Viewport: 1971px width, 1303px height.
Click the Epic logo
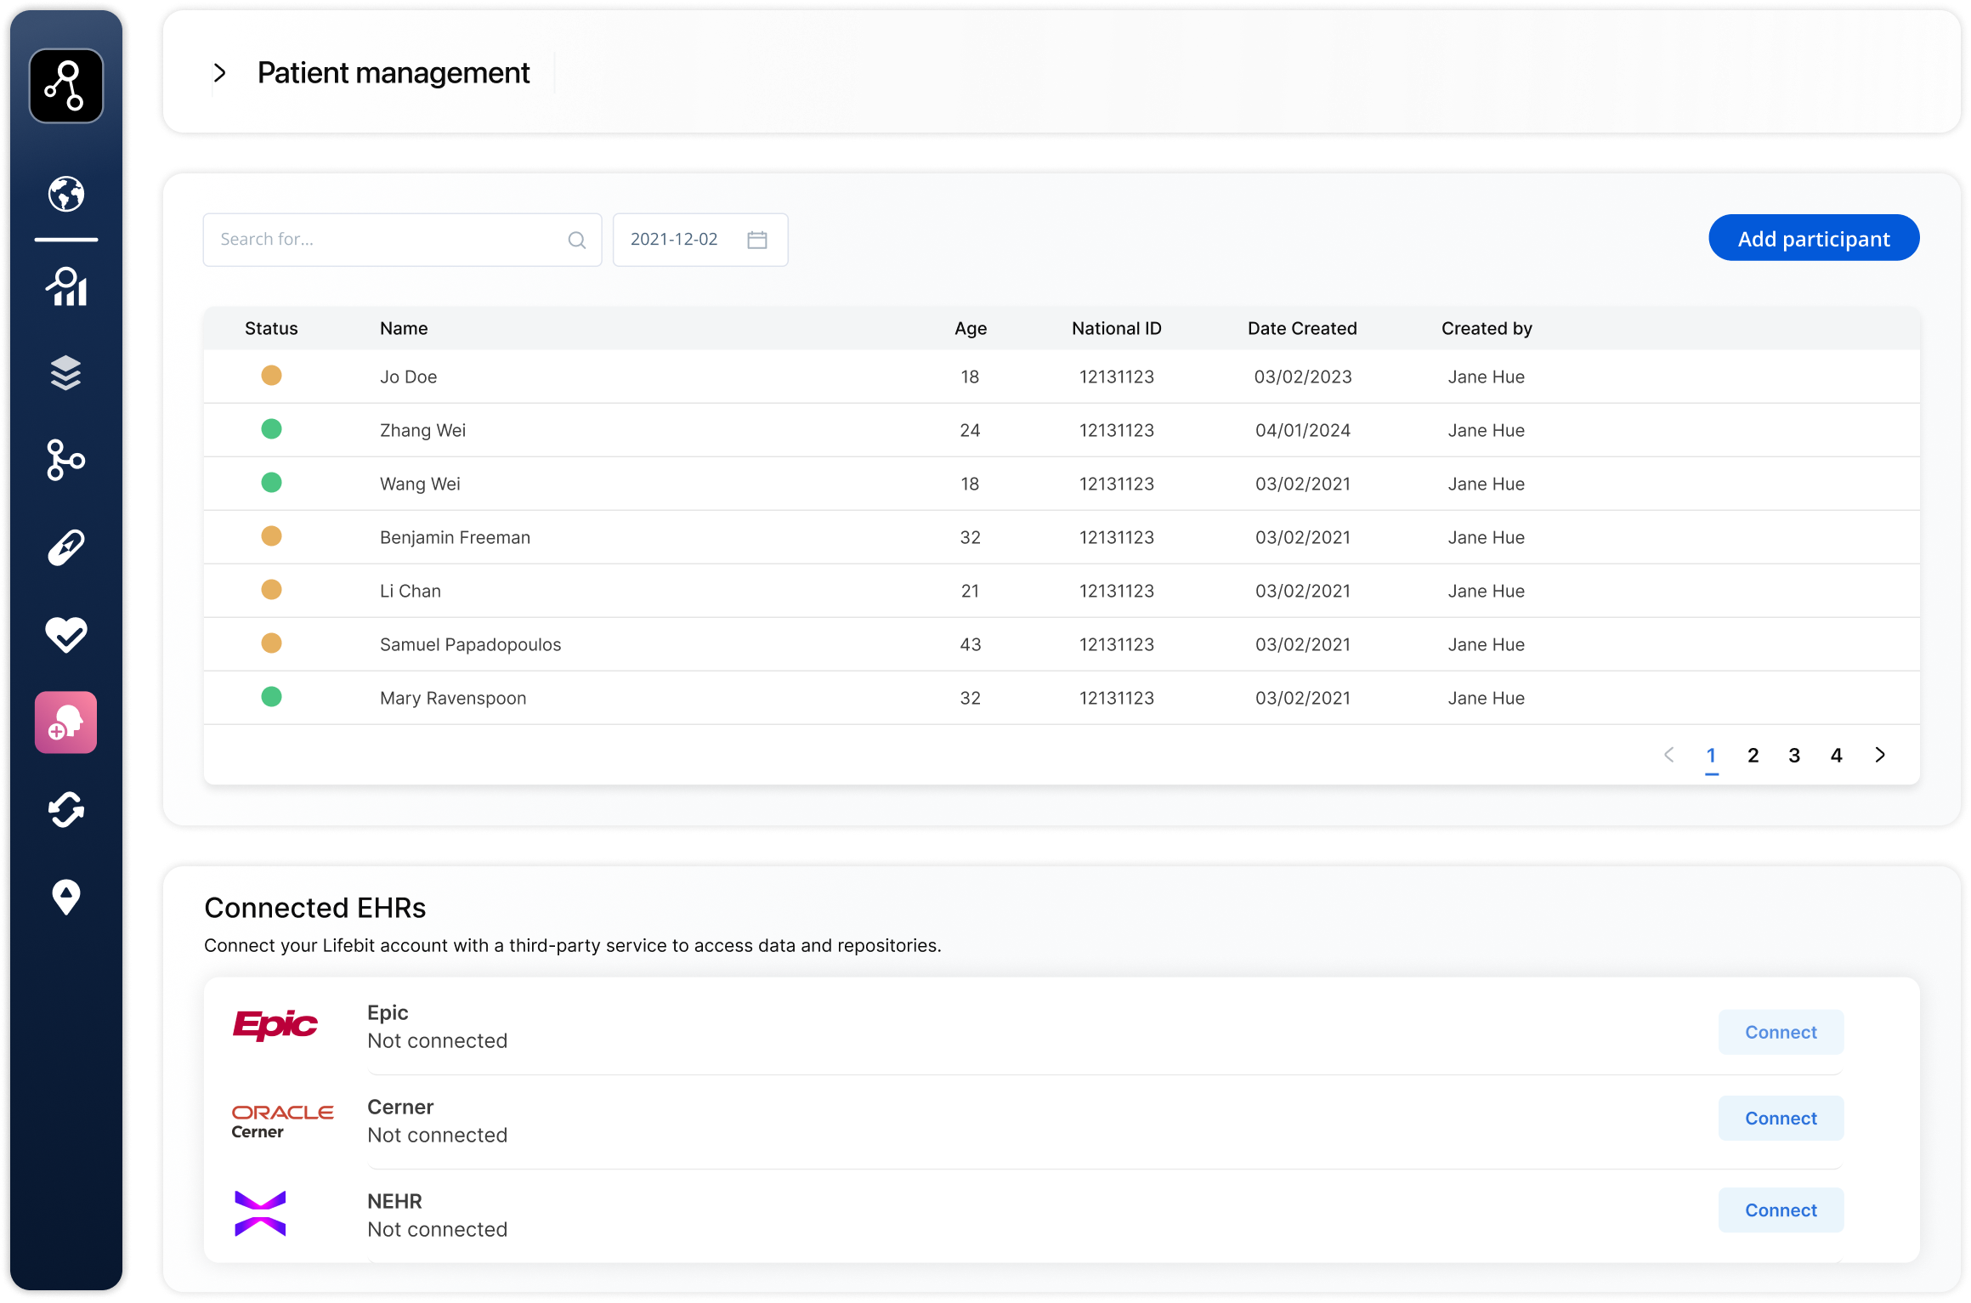275,1025
